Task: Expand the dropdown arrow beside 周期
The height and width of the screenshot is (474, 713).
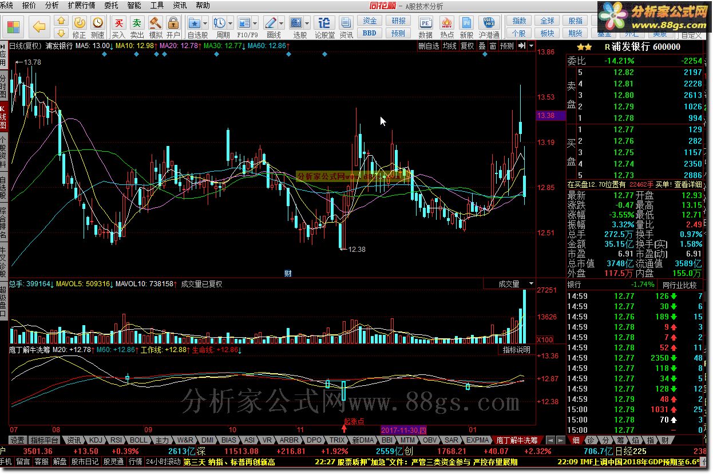Action: tap(230, 23)
